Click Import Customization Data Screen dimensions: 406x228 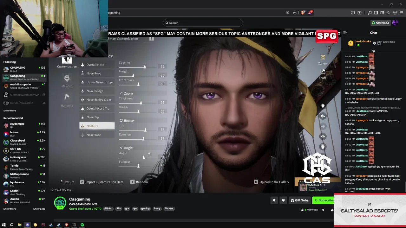point(101,182)
